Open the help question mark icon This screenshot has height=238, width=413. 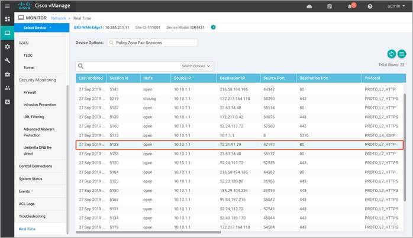tap(370, 6)
